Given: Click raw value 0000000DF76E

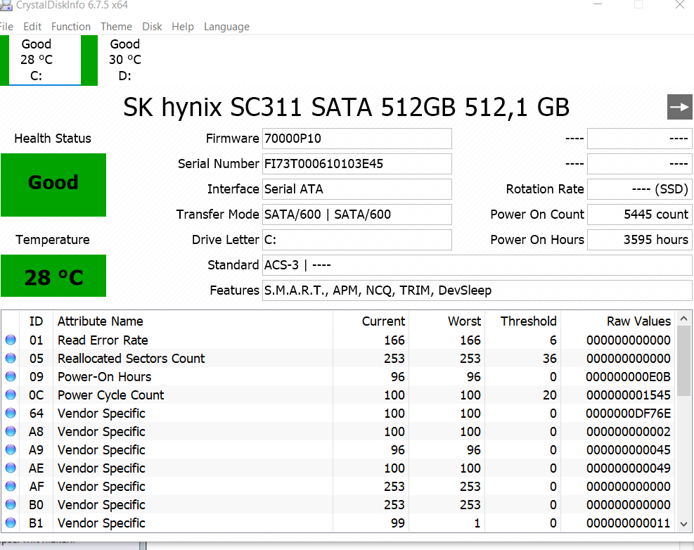Looking at the screenshot, I should [x=628, y=413].
